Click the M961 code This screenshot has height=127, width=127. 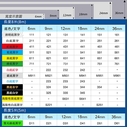point(117,76)
